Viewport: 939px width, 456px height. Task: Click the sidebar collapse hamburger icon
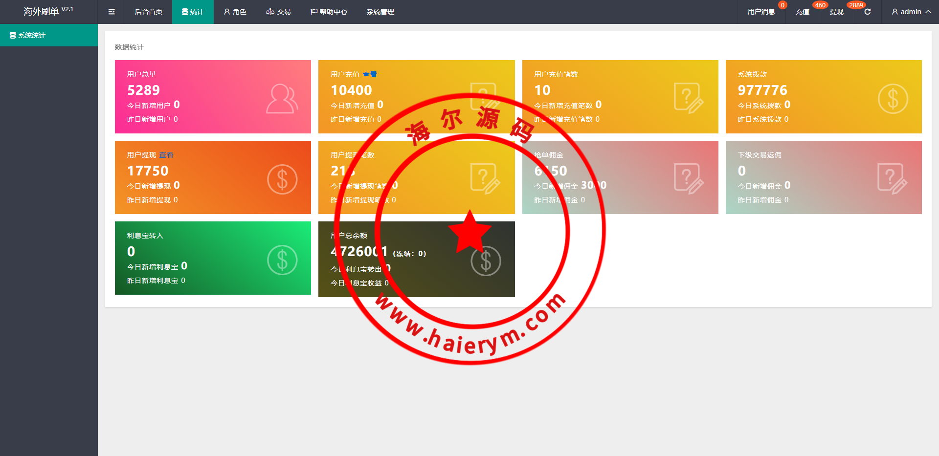click(x=112, y=12)
